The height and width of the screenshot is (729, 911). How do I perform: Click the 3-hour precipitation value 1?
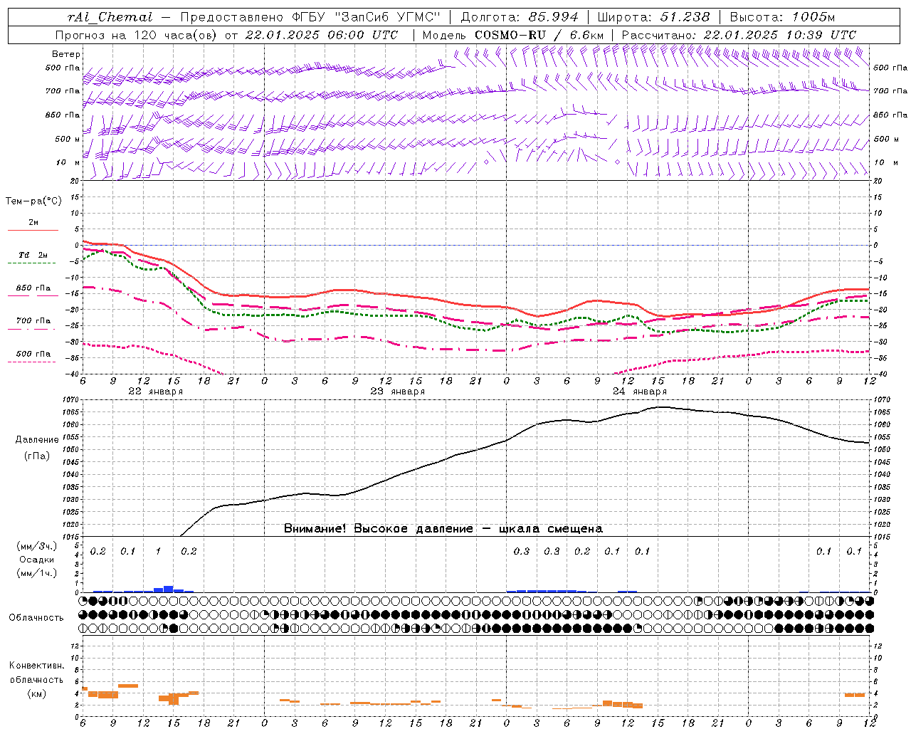pyautogui.click(x=158, y=552)
